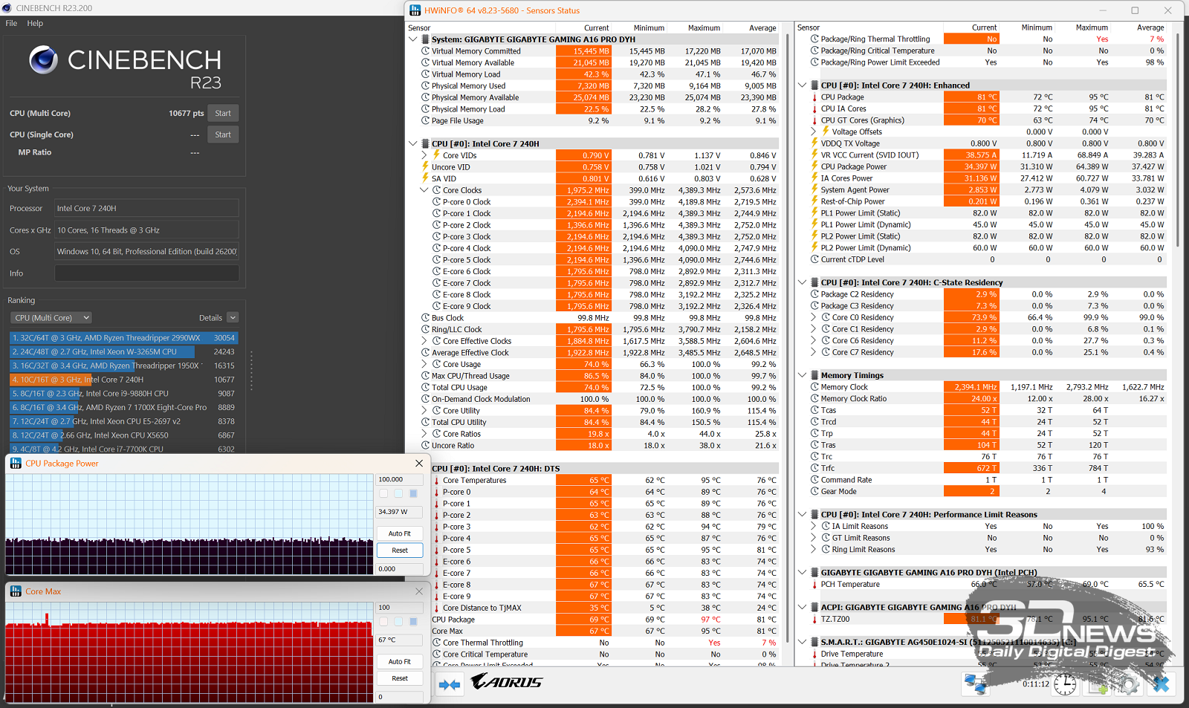Image resolution: width=1189 pixels, height=708 pixels.
Task: Open the Help menu in Cinebench
Action: pyautogui.click(x=35, y=23)
